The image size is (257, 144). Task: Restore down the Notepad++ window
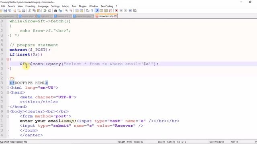pyautogui.click(x=250, y=2)
